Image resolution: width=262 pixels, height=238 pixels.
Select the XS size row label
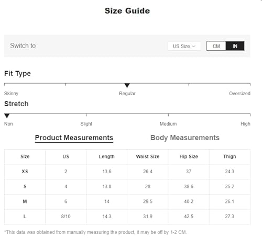25,172
